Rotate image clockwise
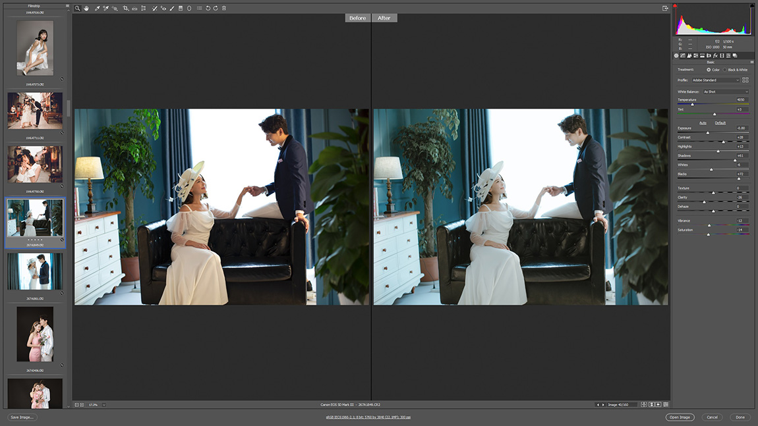The image size is (758, 426). click(x=216, y=8)
